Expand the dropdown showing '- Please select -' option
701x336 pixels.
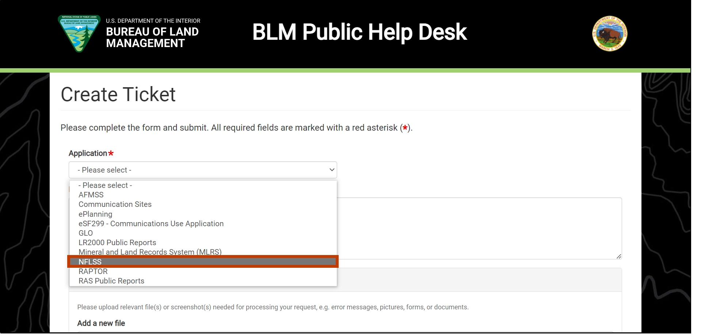(x=105, y=185)
